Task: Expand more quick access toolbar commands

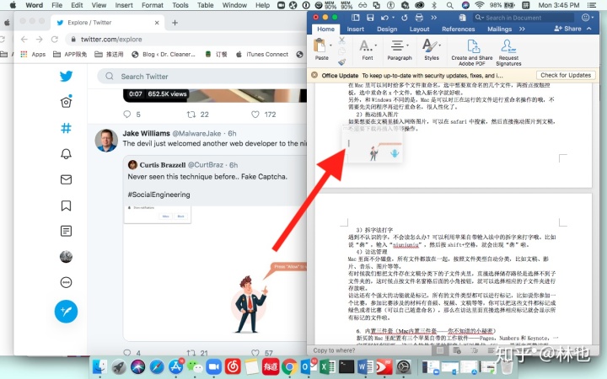Action: tap(434, 18)
